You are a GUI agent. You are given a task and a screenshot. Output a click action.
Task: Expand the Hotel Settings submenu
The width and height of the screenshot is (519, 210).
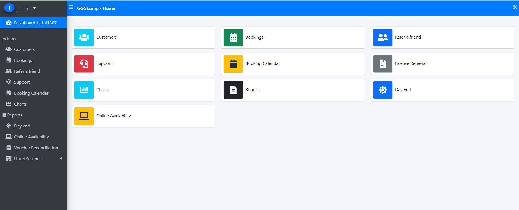tap(28, 159)
